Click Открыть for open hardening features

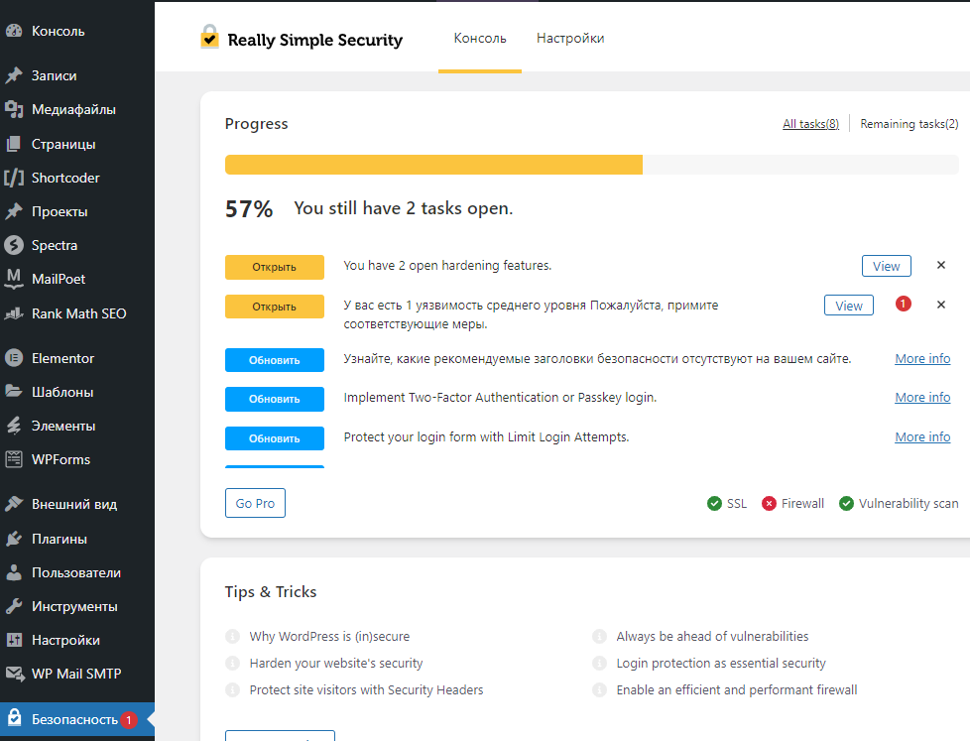point(275,267)
